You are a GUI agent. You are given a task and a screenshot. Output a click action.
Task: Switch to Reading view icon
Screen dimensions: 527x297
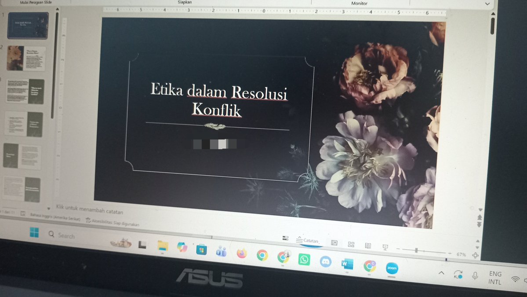(x=368, y=246)
